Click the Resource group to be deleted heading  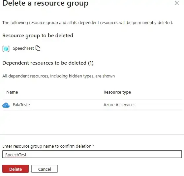38,36
